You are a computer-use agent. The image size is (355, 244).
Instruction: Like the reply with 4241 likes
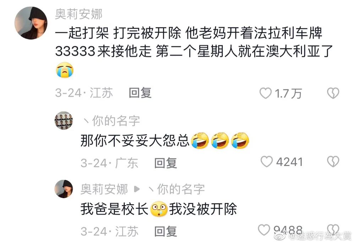pyautogui.click(x=267, y=162)
